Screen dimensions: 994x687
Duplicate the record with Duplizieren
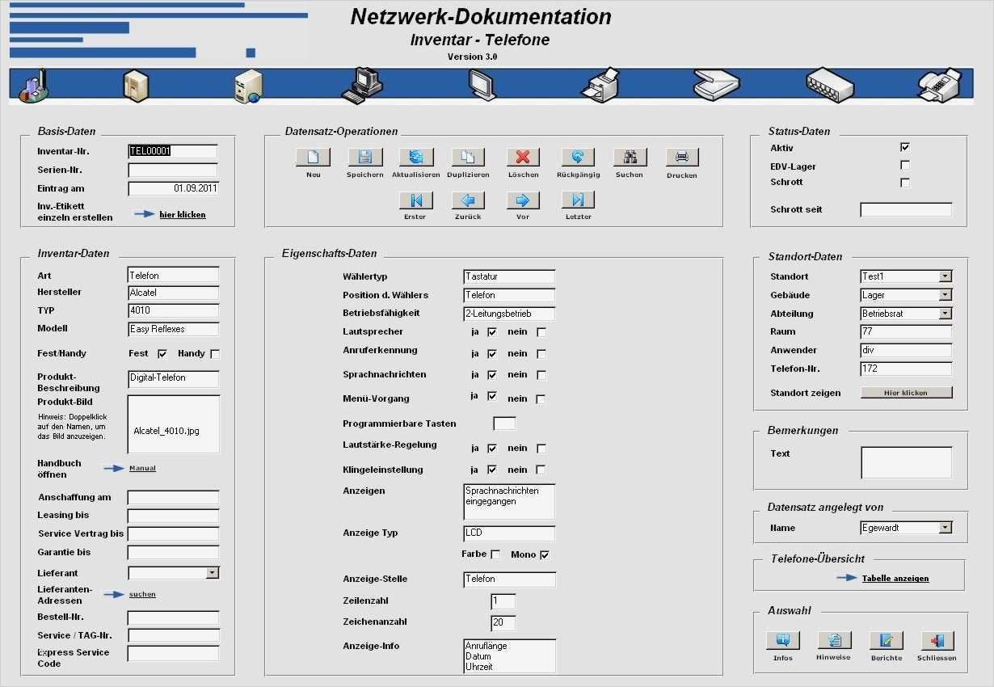[x=468, y=157]
